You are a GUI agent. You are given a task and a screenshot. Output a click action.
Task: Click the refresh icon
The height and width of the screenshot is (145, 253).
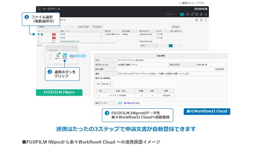coord(206,20)
